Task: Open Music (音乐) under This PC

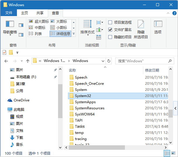Action: pos(17,145)
